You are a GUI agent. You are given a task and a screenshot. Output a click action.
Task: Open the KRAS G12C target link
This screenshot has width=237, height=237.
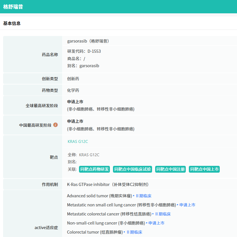[x=78, y=141]
